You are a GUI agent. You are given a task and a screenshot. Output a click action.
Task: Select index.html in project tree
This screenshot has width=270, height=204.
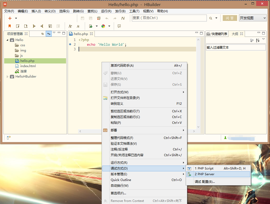[x=28, y=66]
